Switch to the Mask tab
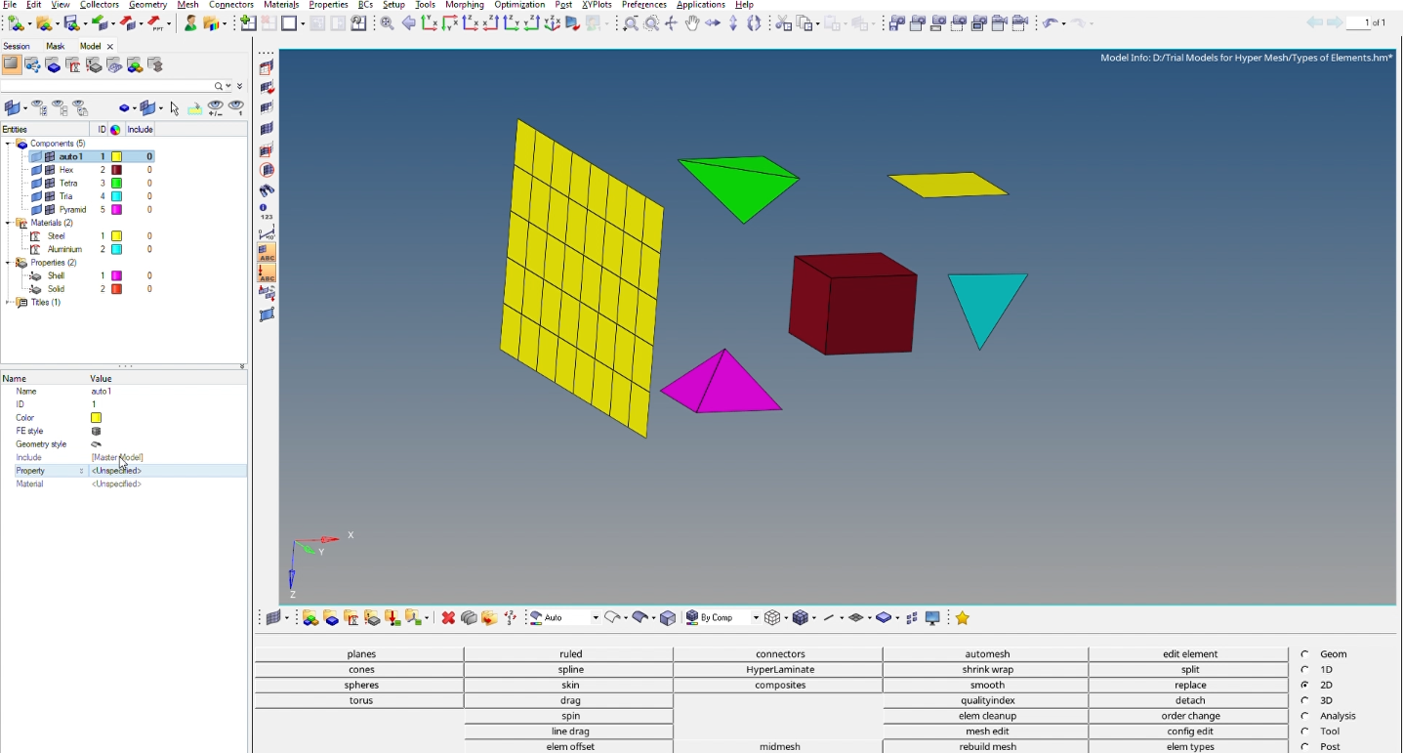Image resolution: width=1403 pixels, height=753 pixels. [56, 46]
